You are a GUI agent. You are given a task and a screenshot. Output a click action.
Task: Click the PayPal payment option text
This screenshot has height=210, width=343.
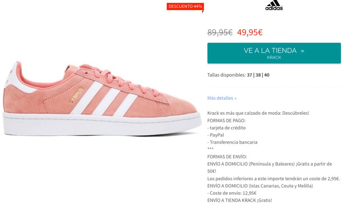216,135
